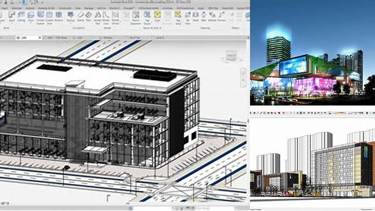Image resolution: width=375 pixels, height=211 pixels.
Task: Select the Shaft opening tool
Action: click(x=195, y=17)
